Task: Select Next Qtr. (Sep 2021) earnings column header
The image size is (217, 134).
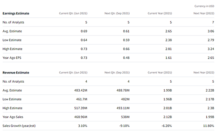Action: pyautogui.click(x=117, y=13)
